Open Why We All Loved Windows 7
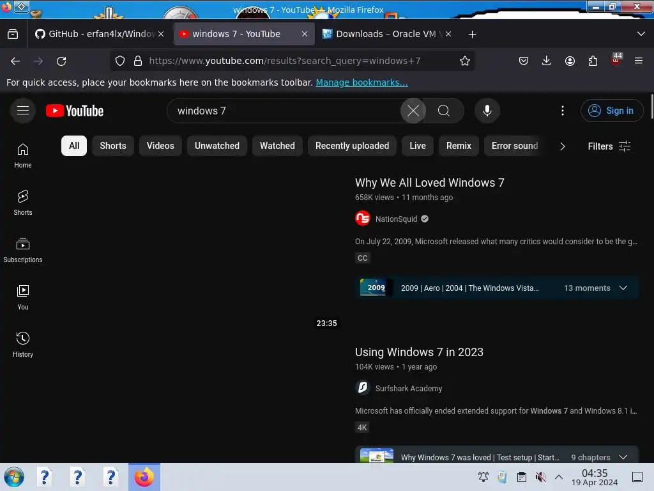This screenshot has height=491, width=654. pos(430,182)
